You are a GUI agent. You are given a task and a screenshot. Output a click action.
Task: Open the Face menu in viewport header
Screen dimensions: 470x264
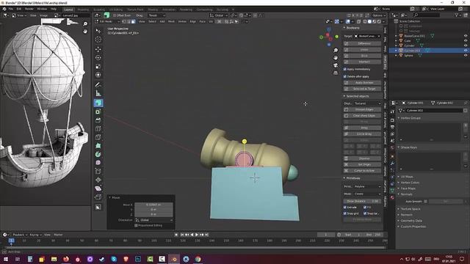(x=203, y=21)
